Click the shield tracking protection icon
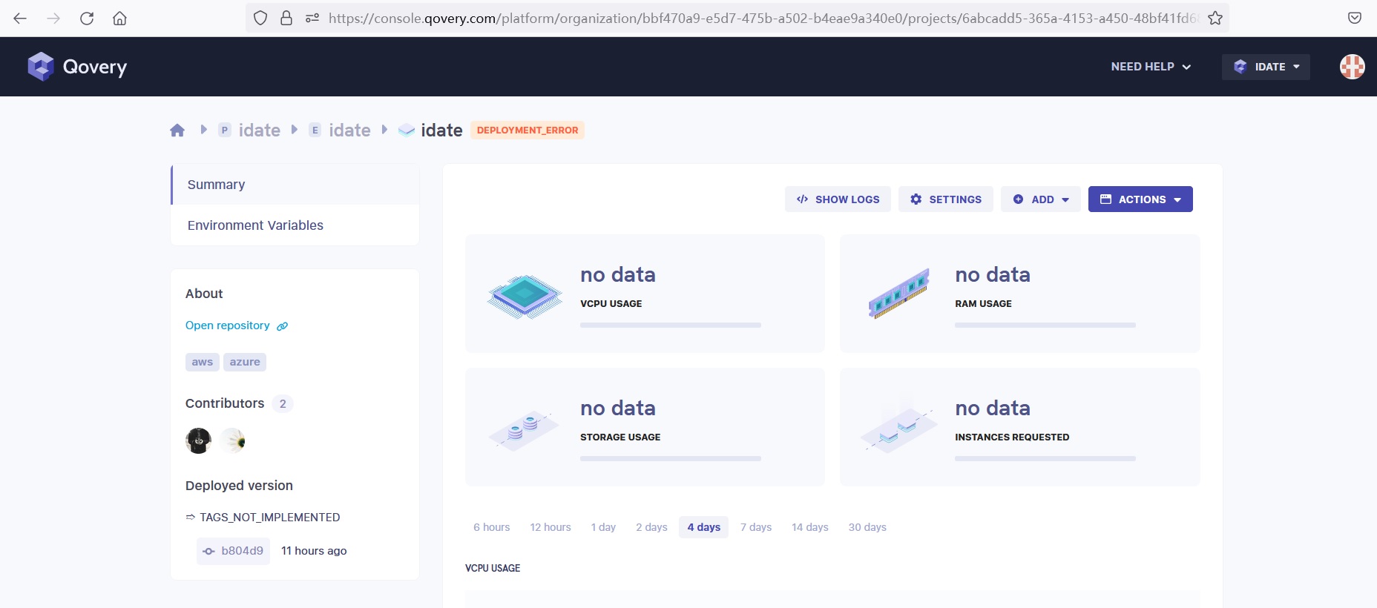The width and height of the screenshot is (1377, 608). [260, 19]
